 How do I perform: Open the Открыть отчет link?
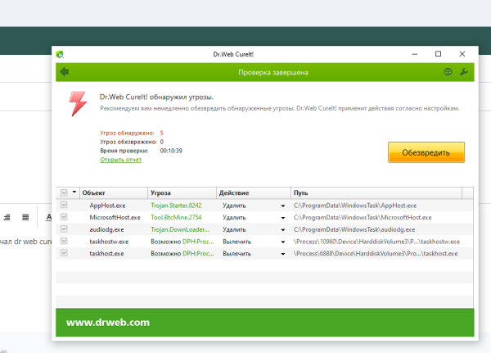point(121,160)
